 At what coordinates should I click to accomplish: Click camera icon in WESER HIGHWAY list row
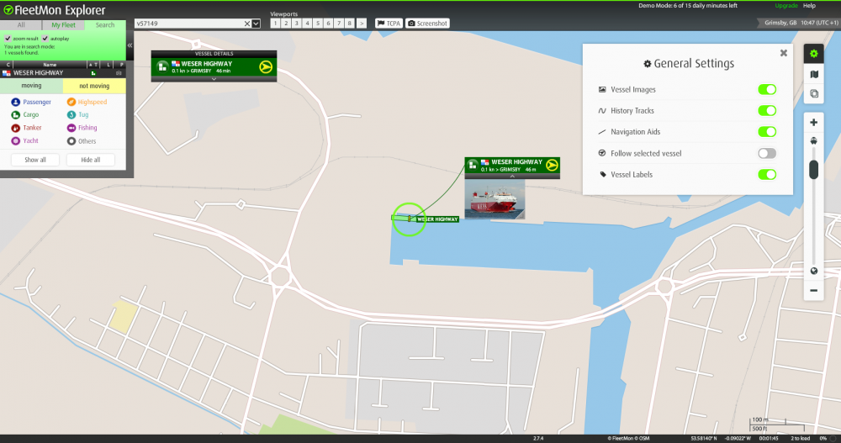click(119, 73)
